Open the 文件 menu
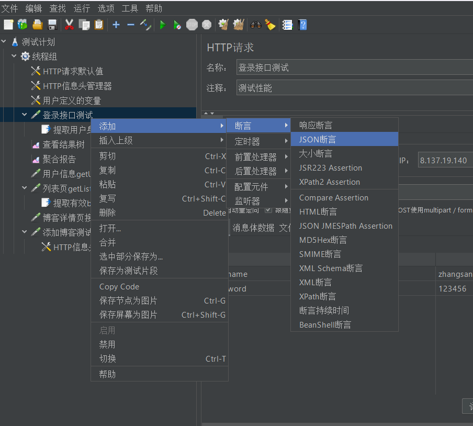473x426 pixels. pos(9,8)
